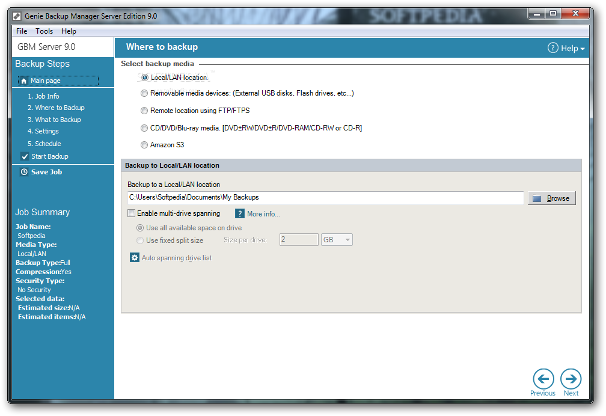Image resolution: width=606 pixels, height=416 pixels.
Task: Open the Help menu in menu bar
Action: [x=69, y=31]
